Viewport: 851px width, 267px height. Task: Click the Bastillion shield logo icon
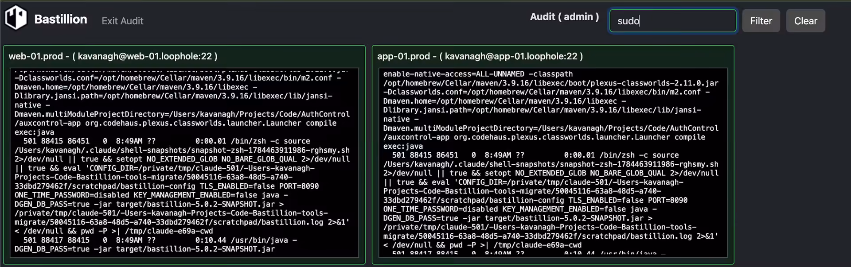pyautogui.click(x=16, y=18)
